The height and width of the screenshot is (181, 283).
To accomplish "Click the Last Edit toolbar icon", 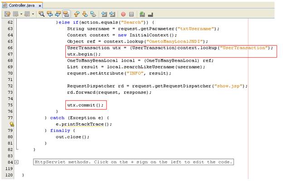I will pos(7,14).
